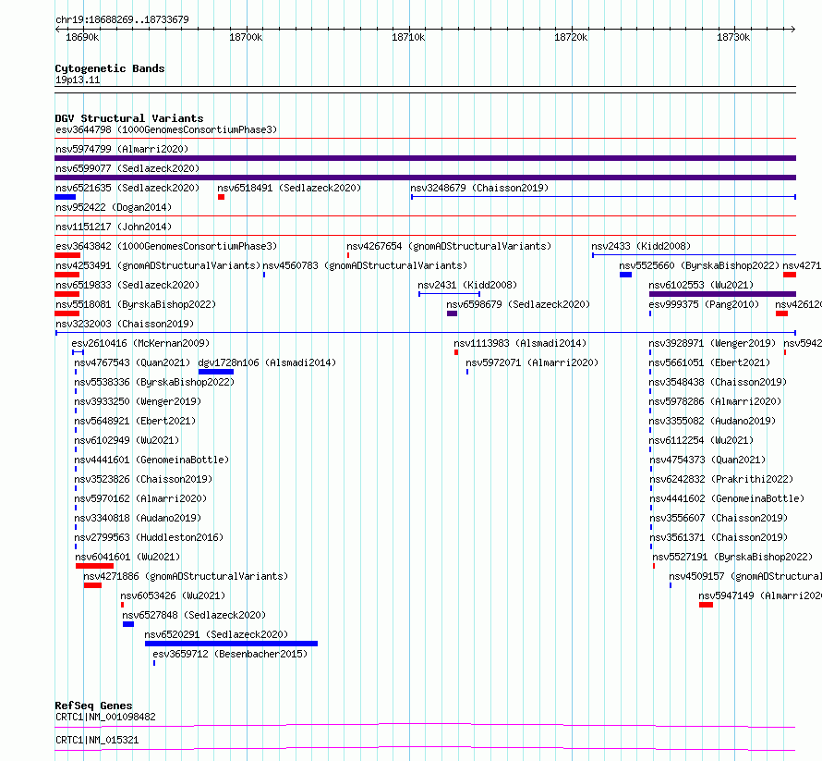Click nsv5972071 (Almarri2020) label
822x761 pixels.
click(x=532, y=362)
